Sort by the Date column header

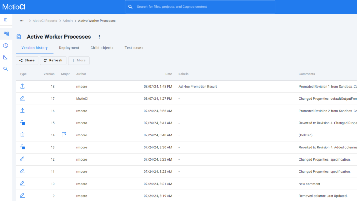pos(169,74)
